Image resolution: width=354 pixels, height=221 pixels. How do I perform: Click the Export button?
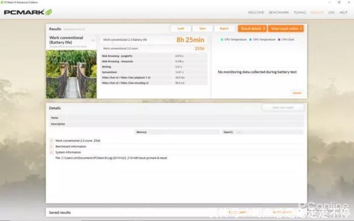point(224,28)
